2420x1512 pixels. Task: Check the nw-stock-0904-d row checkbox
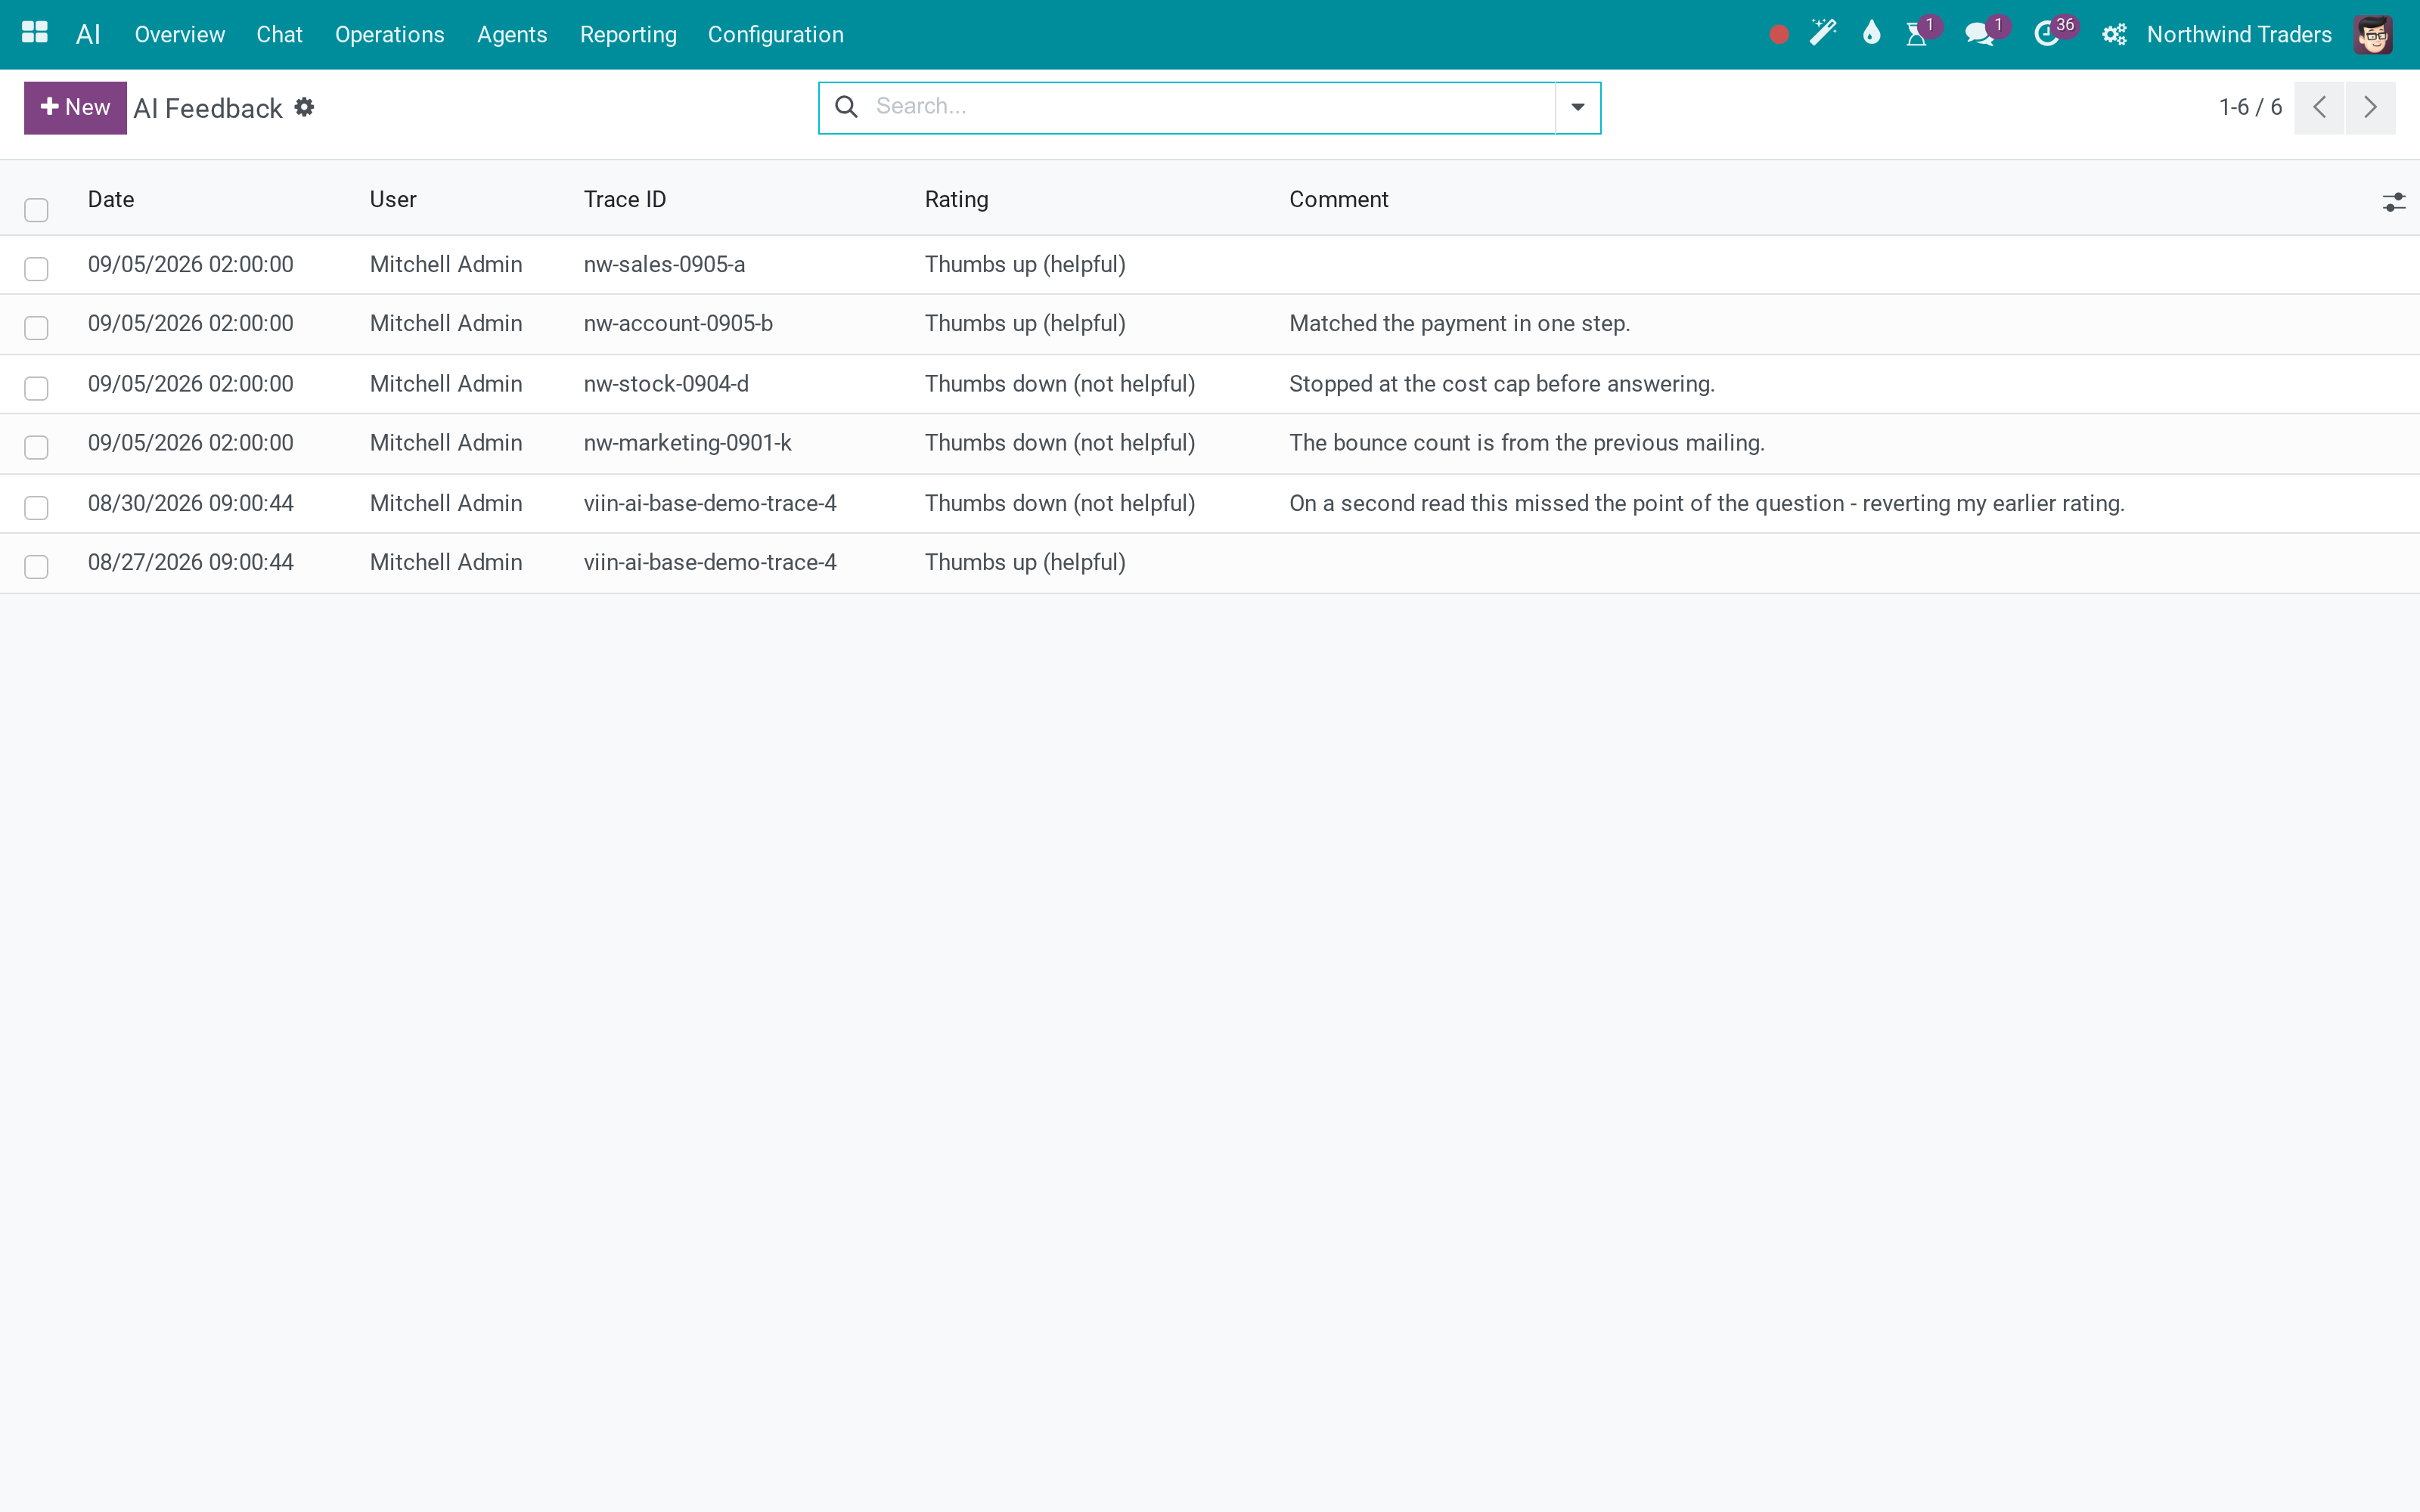pyautogui.click(x=37, y=388)
